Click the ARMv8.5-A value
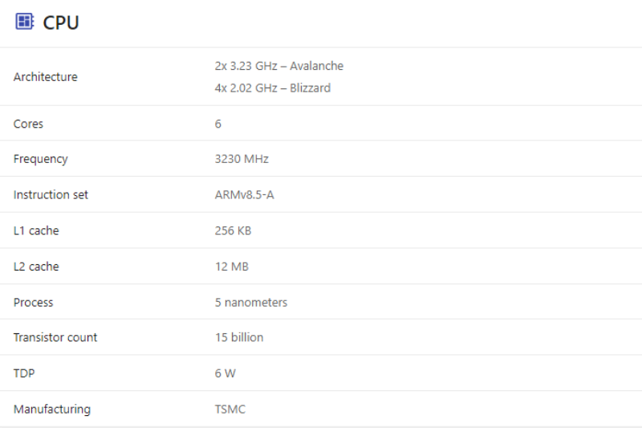Image resolution: width=642 pixels, height=428 pixels. [244, 195]
